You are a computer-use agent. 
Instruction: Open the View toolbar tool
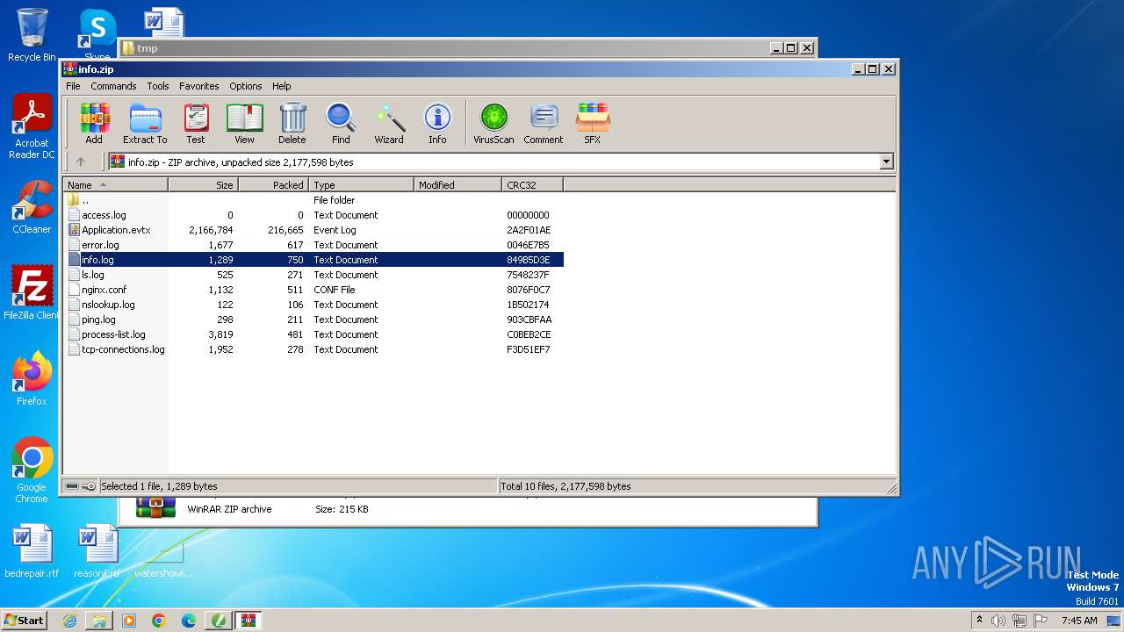point(244,124)
